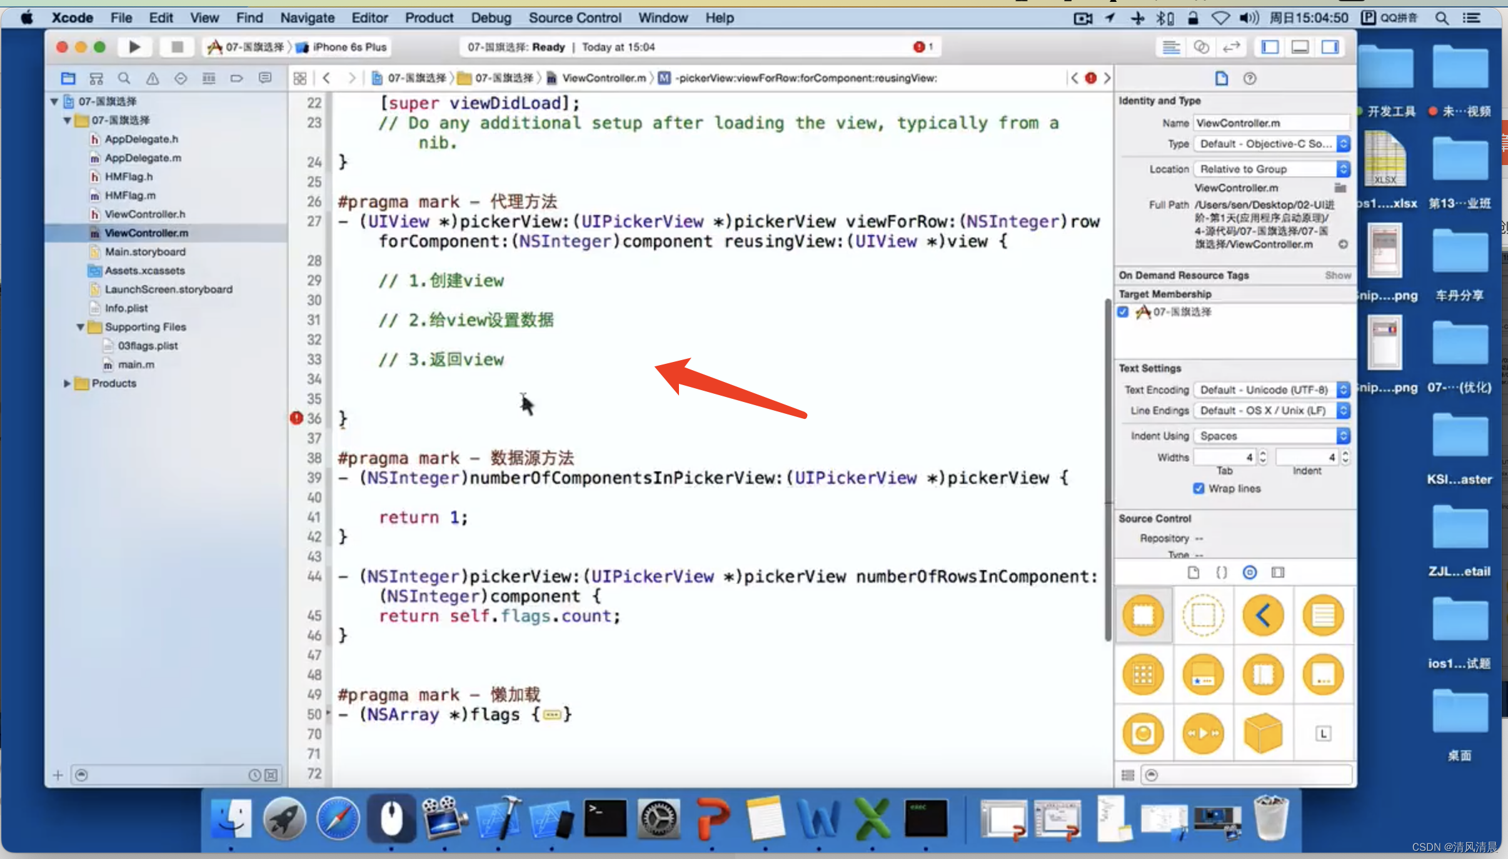This screenshot has height=859, width=1508.
Task: Click the Run button to build project
Action: click(x=134, y=47)
